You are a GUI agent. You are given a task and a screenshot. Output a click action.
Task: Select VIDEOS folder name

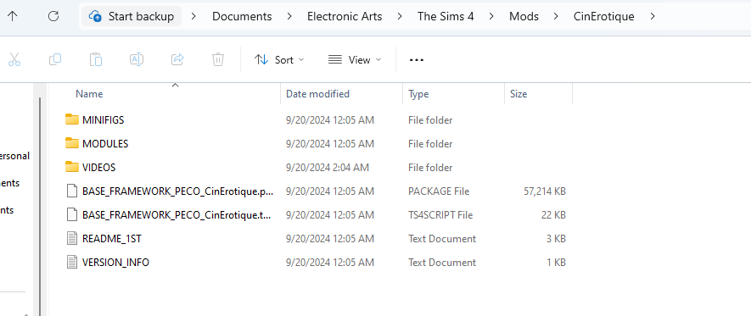coord(98,168)
